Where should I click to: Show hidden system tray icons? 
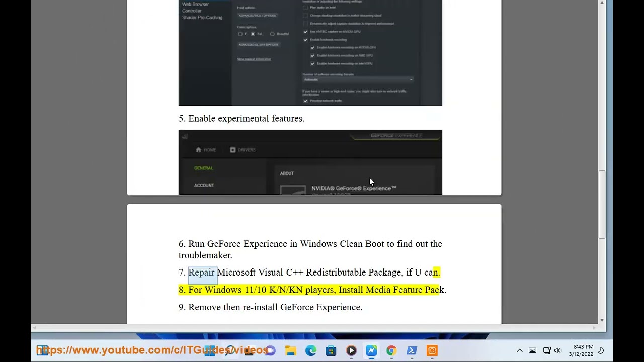point(520,350)
